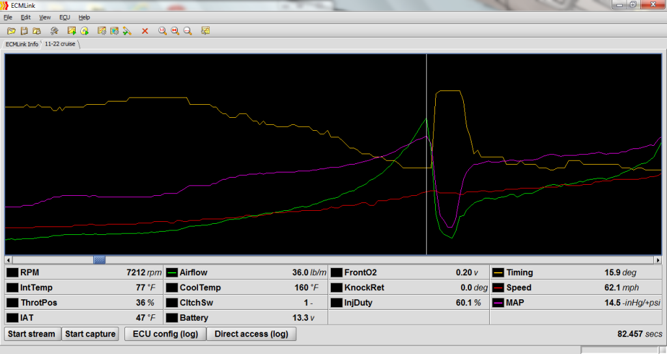Toggle the IntTemp trace box
The image size is (667, 354).
tap(12, 288)
